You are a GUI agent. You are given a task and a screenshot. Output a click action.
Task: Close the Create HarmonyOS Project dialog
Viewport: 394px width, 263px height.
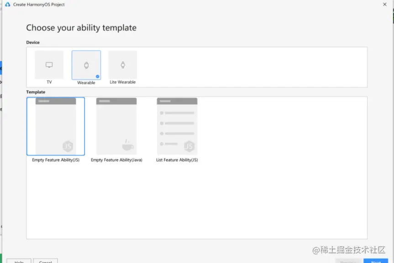[x=385, y=5]
